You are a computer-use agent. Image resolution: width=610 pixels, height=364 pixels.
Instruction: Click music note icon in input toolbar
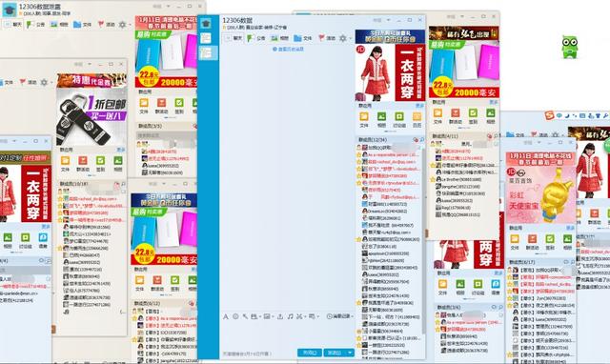pos(290,316)
